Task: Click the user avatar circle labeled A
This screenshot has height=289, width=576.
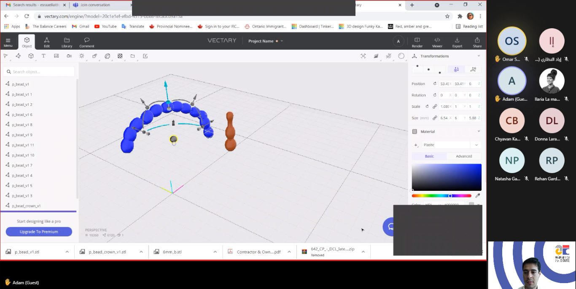Action: tap(398, 41)
